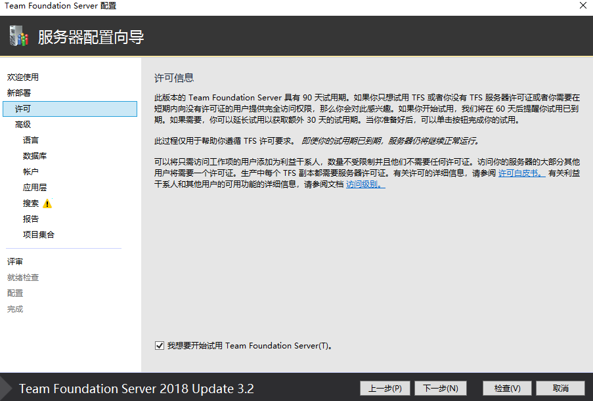Select the 搜索 step

pyautogui.click(x=31, y=203)
